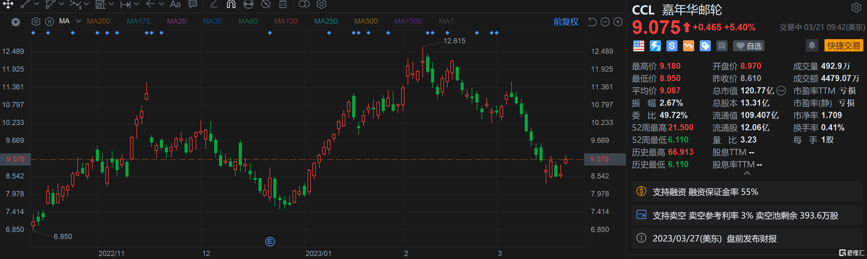Reset the chart view with the undo arrow
Viewport: 867px width, 259px height.
592,22
